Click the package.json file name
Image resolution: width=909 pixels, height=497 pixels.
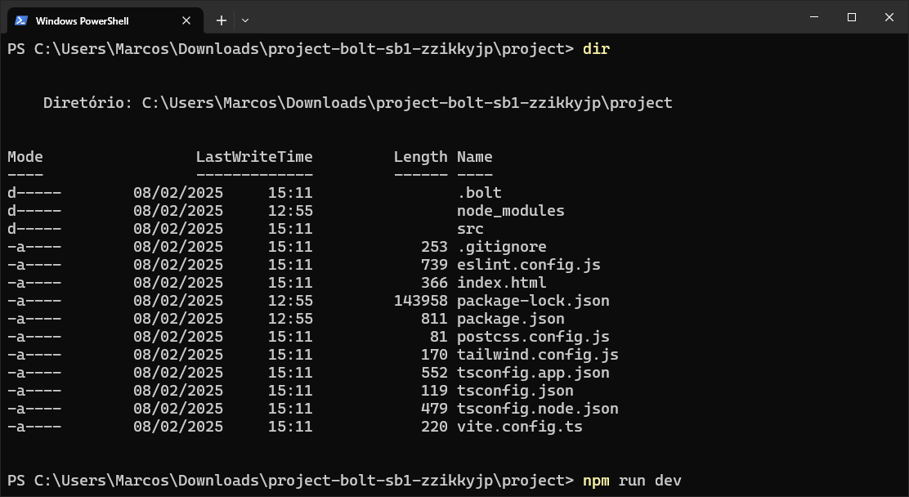click(510, 318)
